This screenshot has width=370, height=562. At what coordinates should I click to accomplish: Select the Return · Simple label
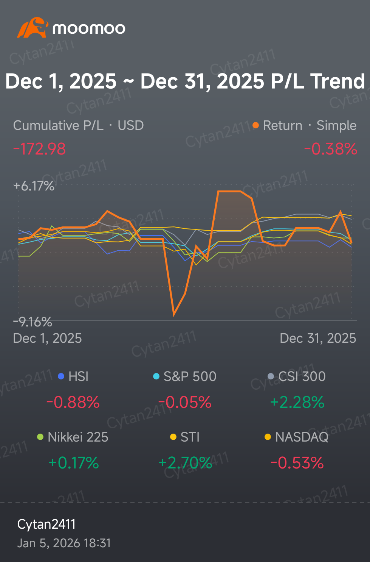(310, 125)
